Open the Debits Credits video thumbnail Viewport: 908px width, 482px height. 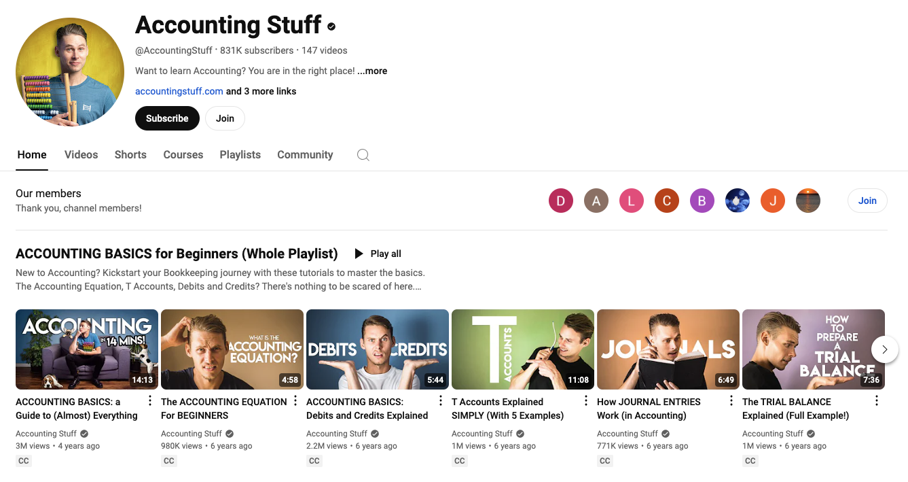378,349
